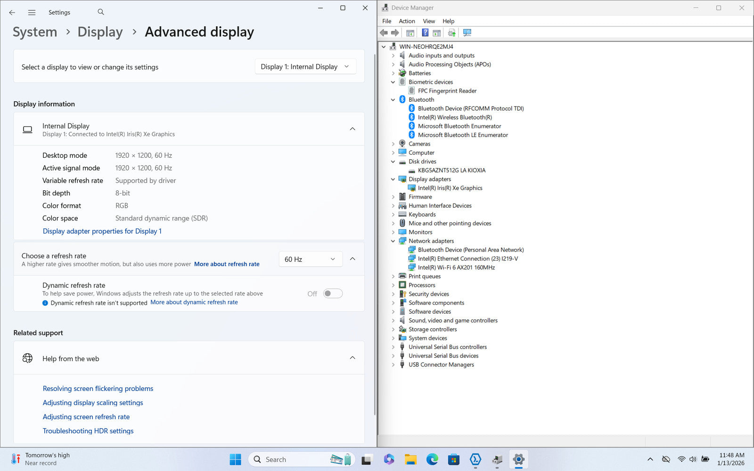
Task: Click the Show/Hide console tree toolbar icon
Action: pyautogui.click(x=410, y=33)
